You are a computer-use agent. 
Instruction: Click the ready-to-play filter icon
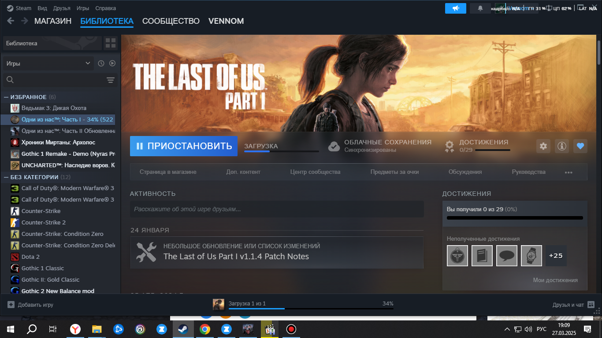112,63
